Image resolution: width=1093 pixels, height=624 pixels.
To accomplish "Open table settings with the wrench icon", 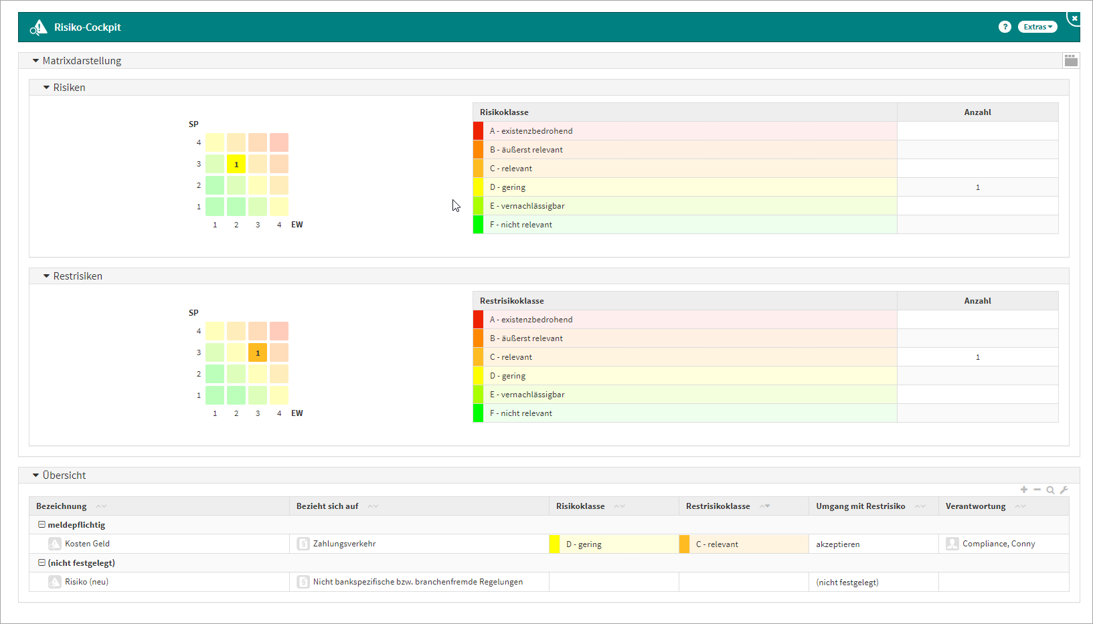I will (1064, 490).
